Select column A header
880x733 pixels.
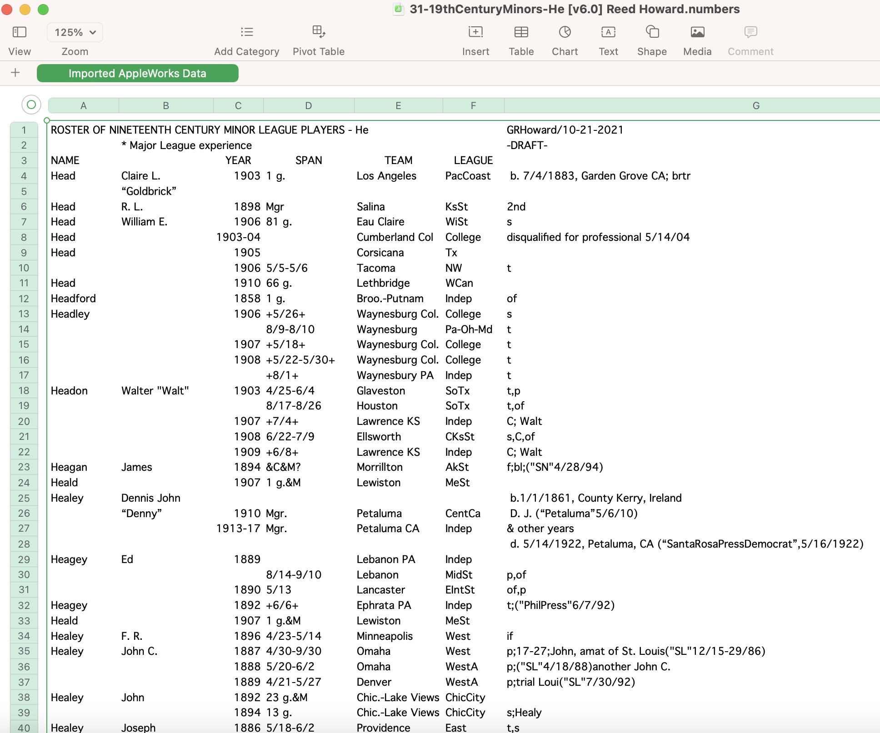[x=84, y=105]
